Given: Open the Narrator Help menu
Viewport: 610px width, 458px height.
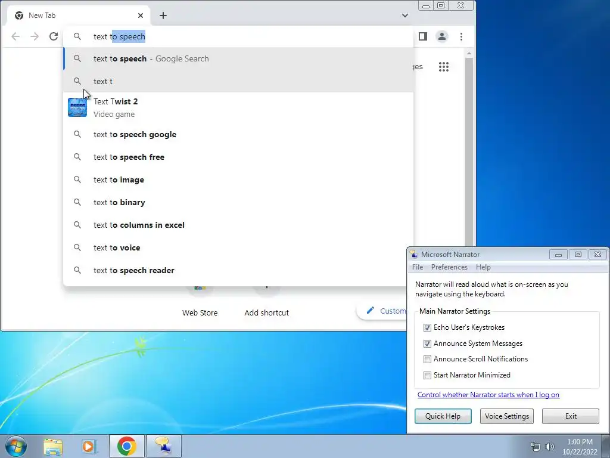Looking at the screenshot, I should [x=483, y=267].
